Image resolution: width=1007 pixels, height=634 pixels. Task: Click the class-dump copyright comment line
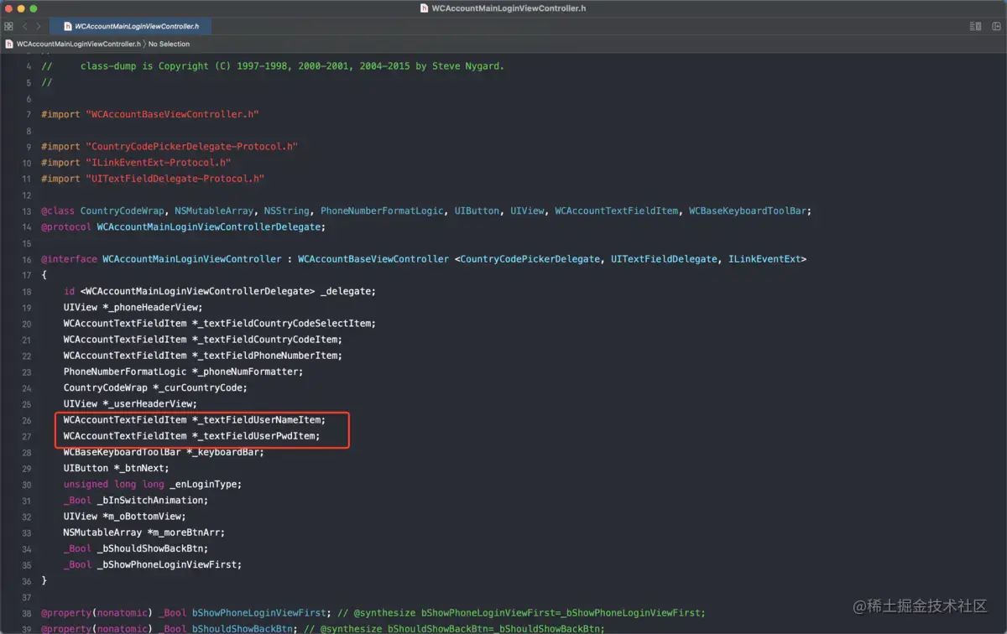pos(273,66)
